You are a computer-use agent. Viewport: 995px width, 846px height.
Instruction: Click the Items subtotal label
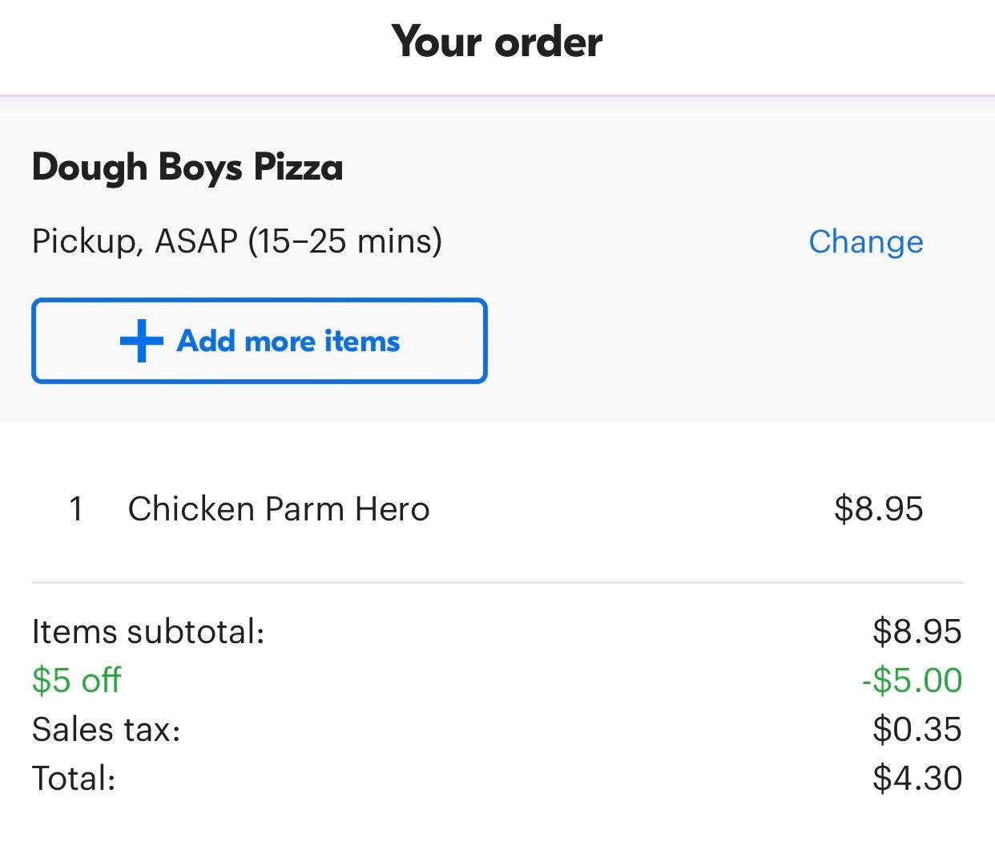tap(148, 632)
